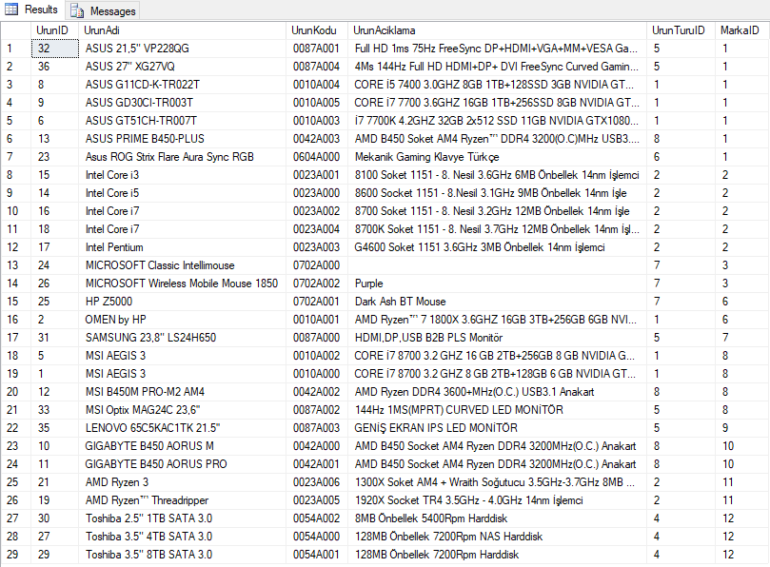Click the UrunAciklama column header

[x=497, y=30]
